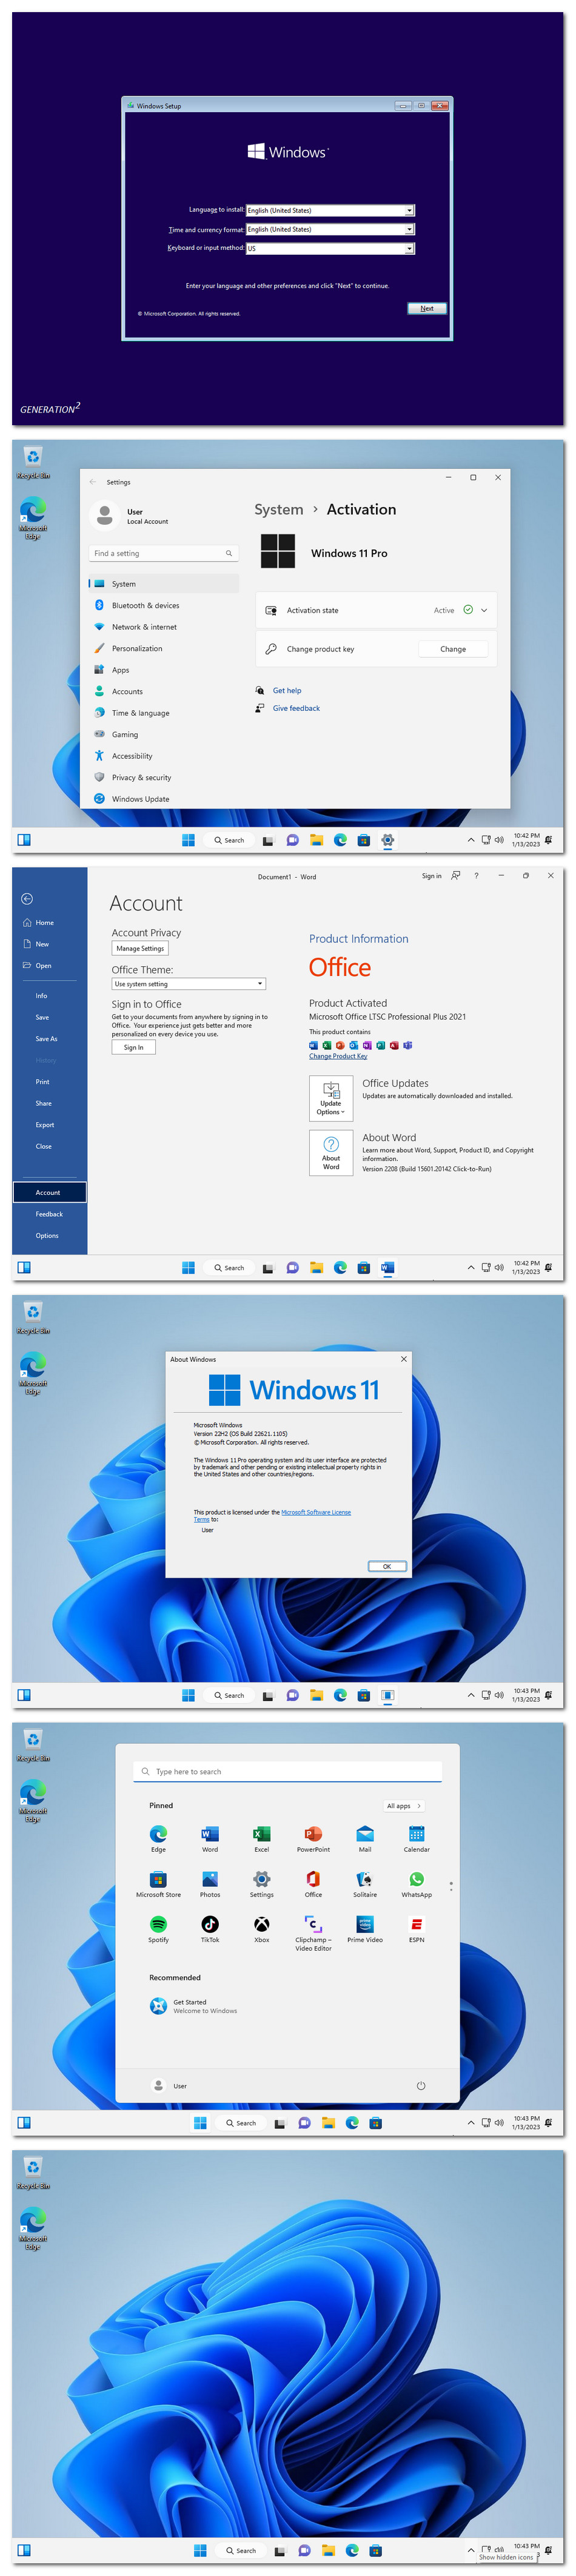Open Personalization in Settings sidebar
This screenshot has height=2576, width=576.
point(164,649)
